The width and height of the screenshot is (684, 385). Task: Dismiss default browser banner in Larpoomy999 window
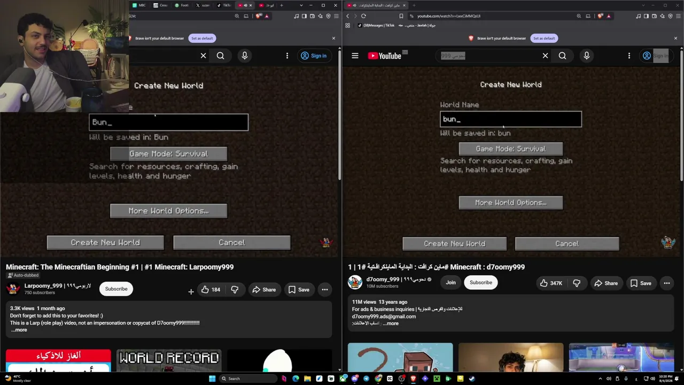(x=333, y=38)
